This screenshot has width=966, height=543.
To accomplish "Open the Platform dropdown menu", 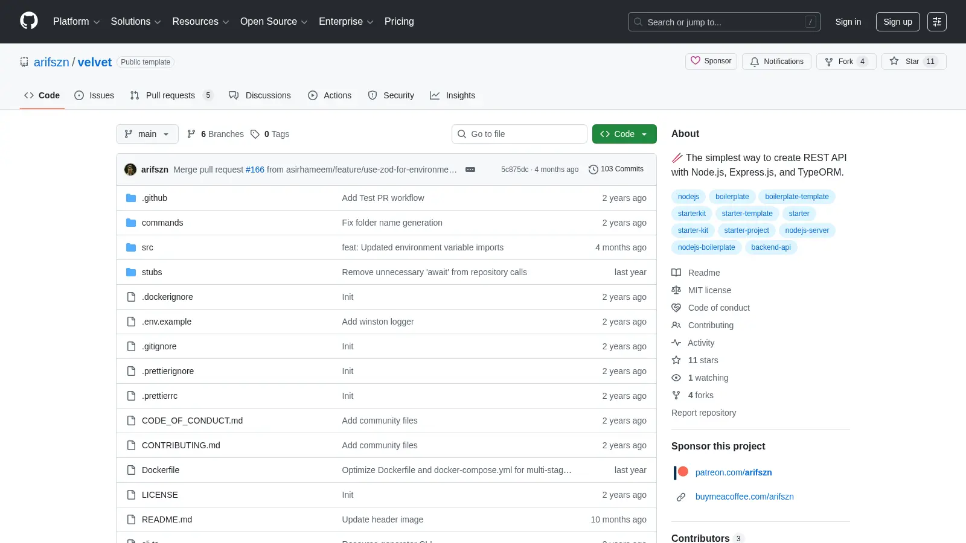I will pos(76,22).
